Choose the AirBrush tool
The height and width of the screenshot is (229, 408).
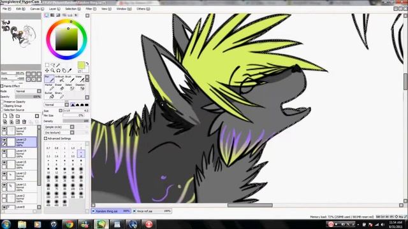pyautogui.click(x=59, y=79)
